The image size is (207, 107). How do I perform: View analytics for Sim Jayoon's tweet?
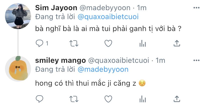tap(142, 43)
